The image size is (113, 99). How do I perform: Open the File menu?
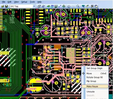coord(3,2)
